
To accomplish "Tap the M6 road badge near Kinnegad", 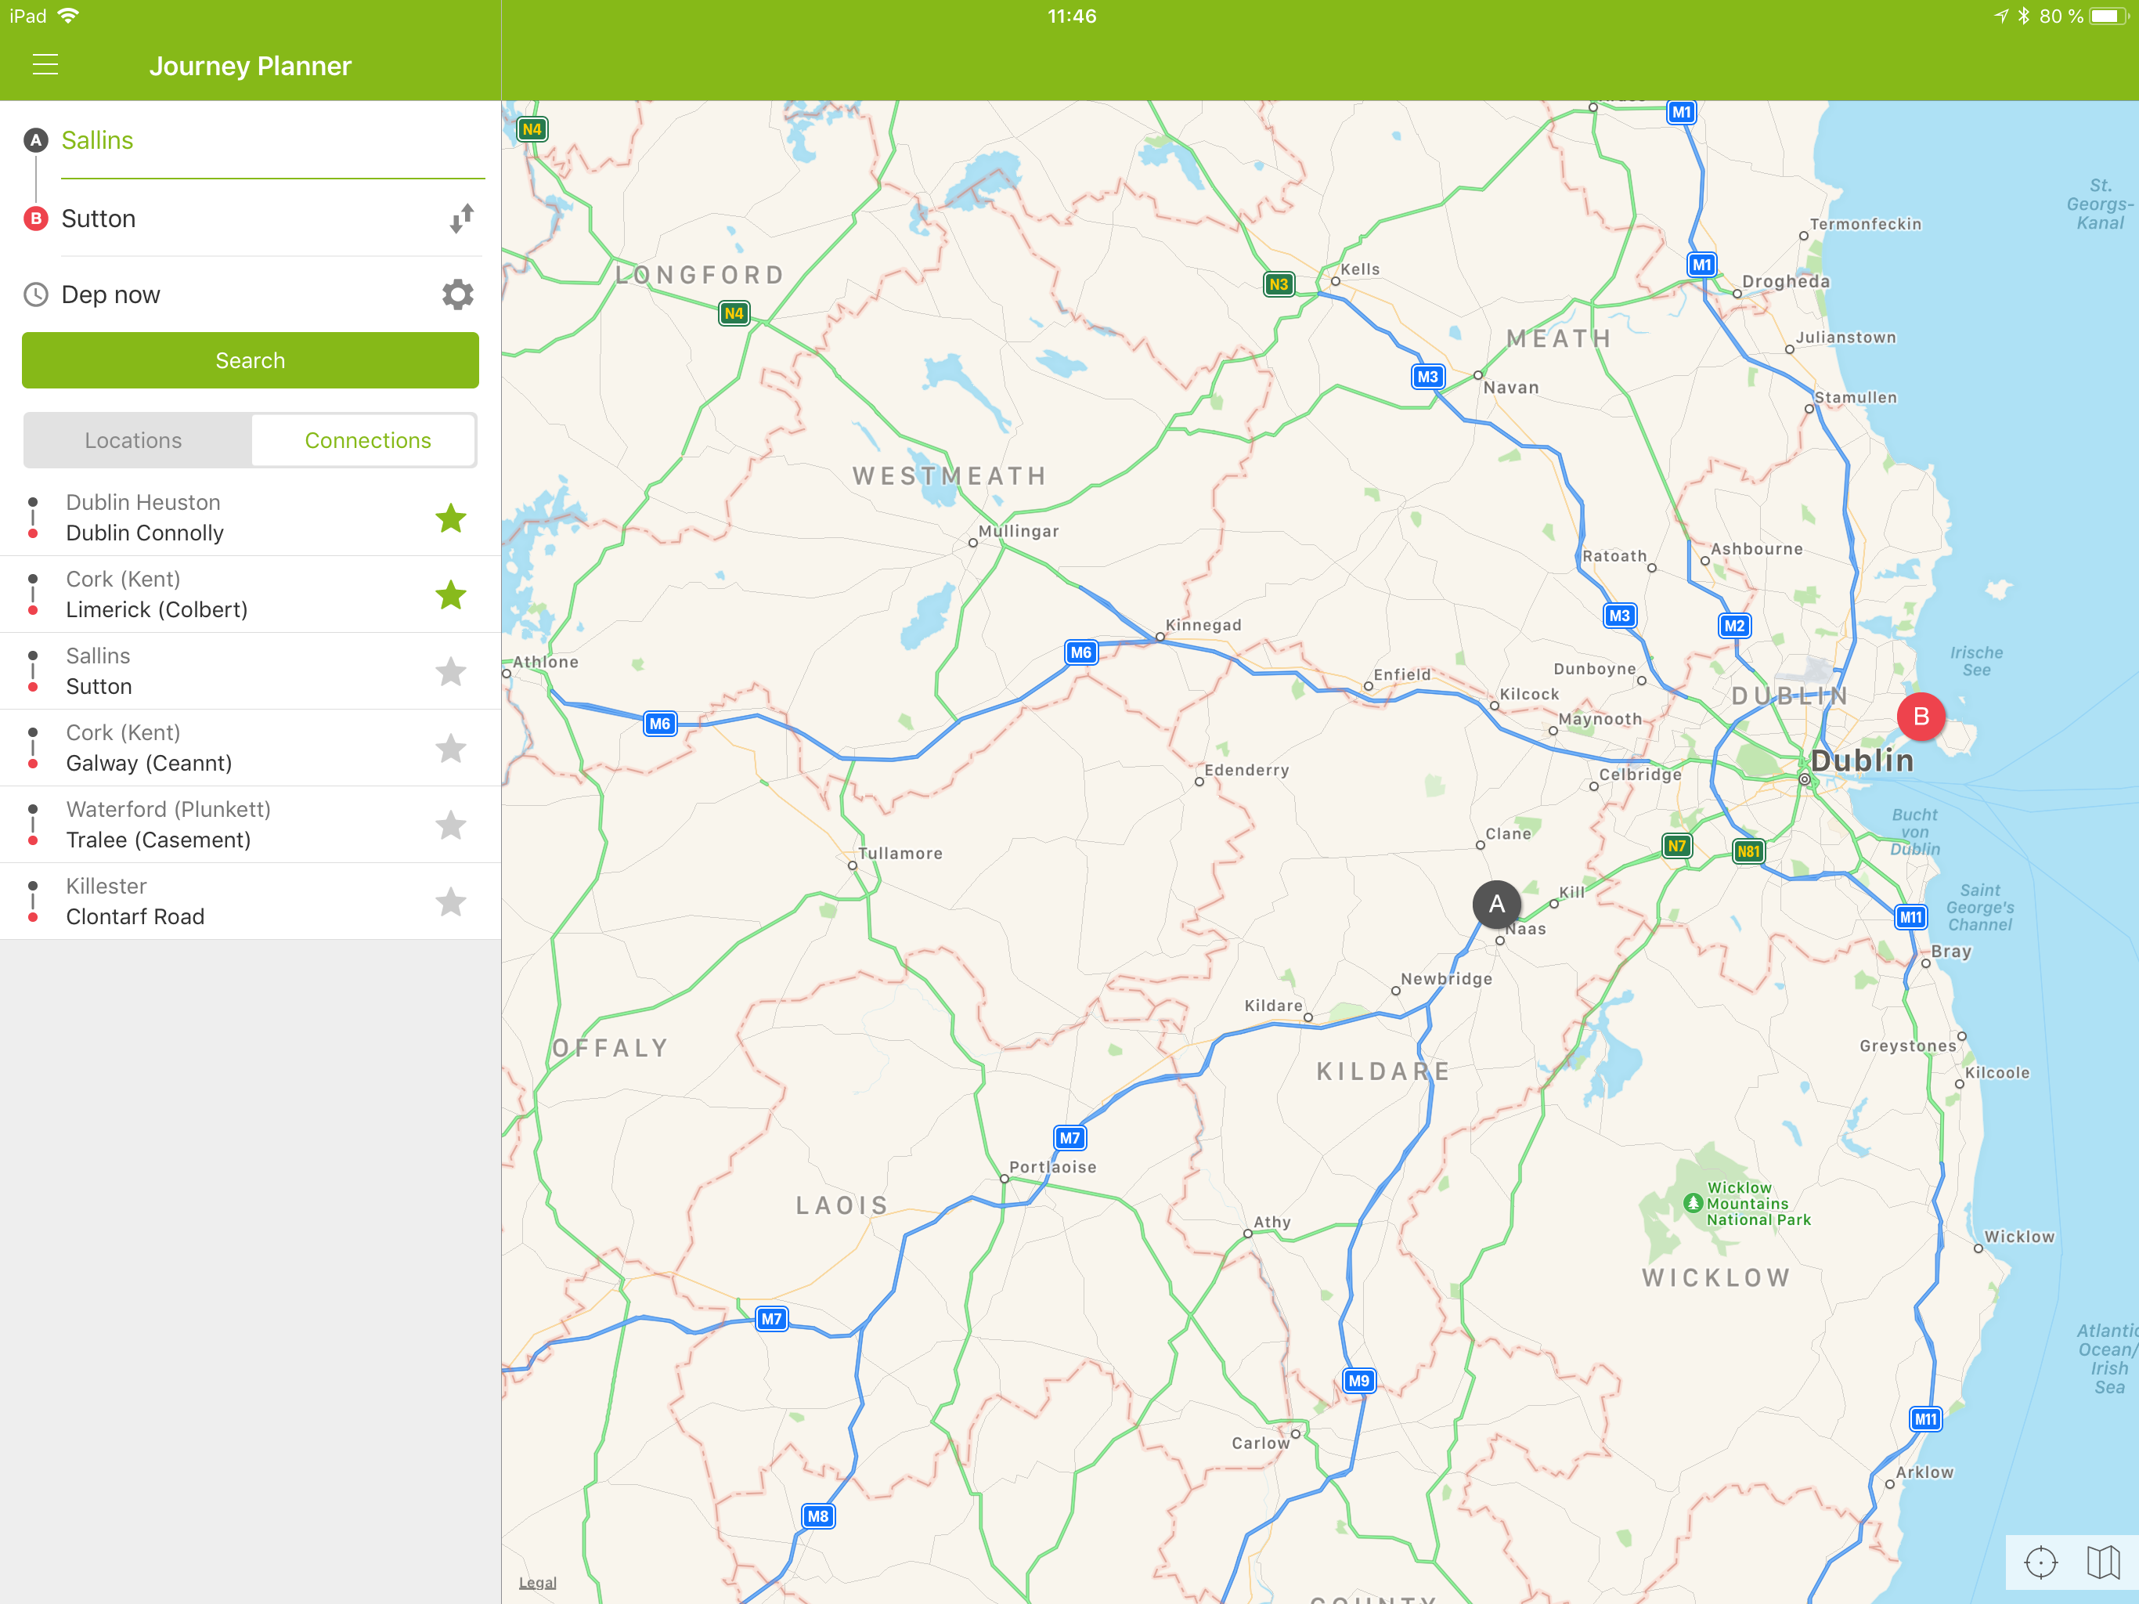I will click(1080, 652).
